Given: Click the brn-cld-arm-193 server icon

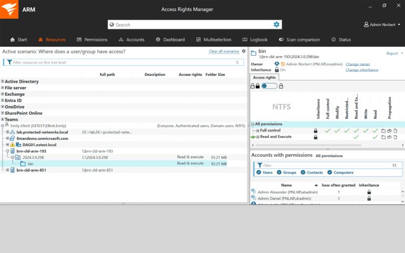Looking at the screenshot, I should coord(12,151).
